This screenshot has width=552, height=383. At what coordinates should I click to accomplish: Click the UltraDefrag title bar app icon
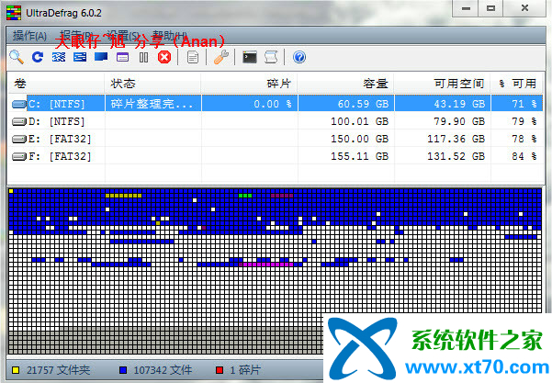[14, 13]
